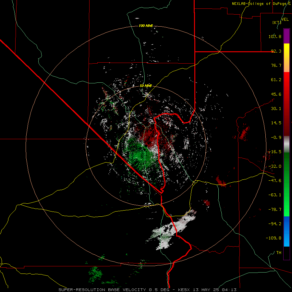Screen dimensions: 292x292
Task: Click SUPER-RESOLUTION BASE VELOCITY in the caption
Action: click(x=102, y=290)
